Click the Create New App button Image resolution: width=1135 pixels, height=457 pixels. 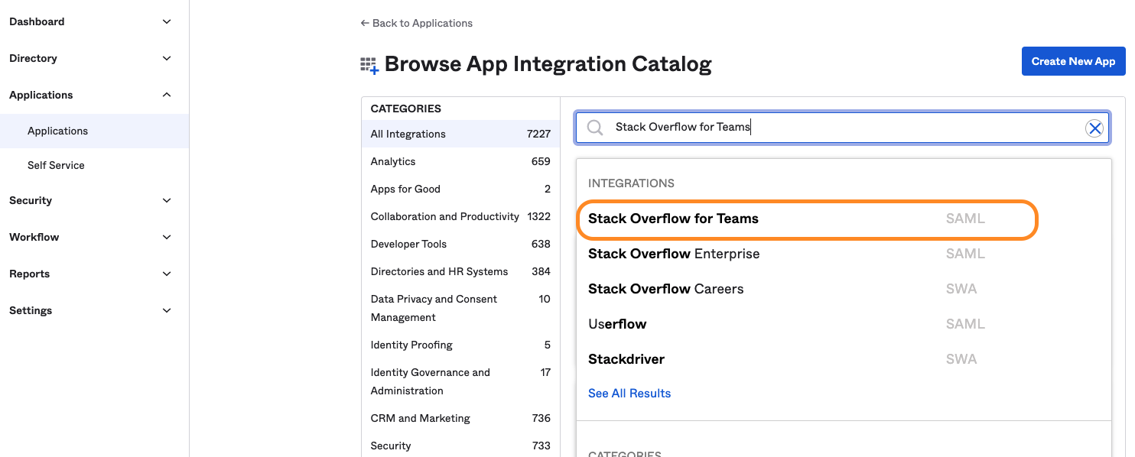[1073, 61]
